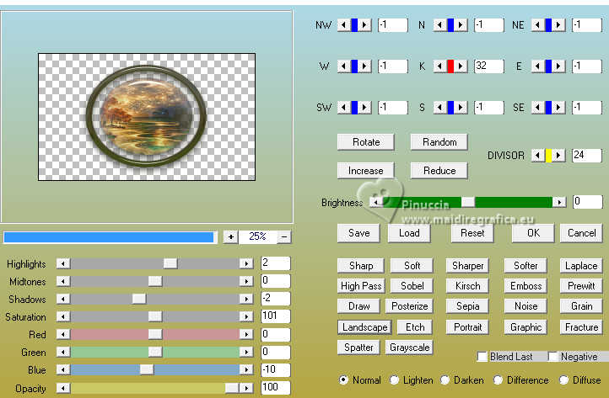Image resolution: width=609 pixels, height=398 pixels.
Task: Increase the NE kernel value arrow
Action: coord(558,25)
